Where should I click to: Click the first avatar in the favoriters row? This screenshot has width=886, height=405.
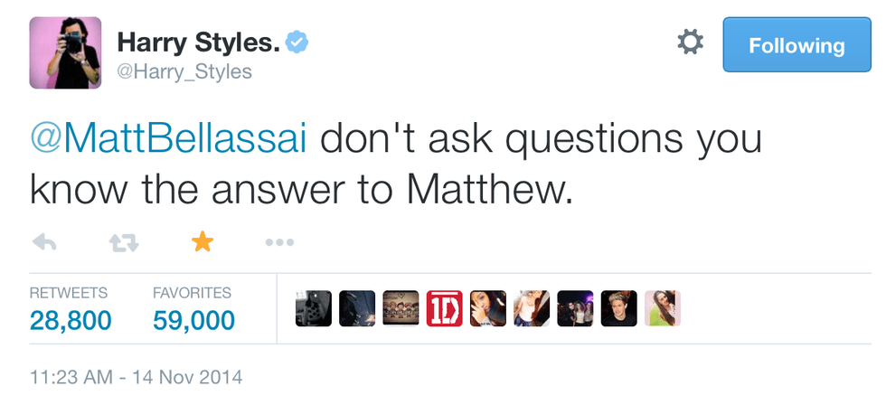[x=314, y=308]
